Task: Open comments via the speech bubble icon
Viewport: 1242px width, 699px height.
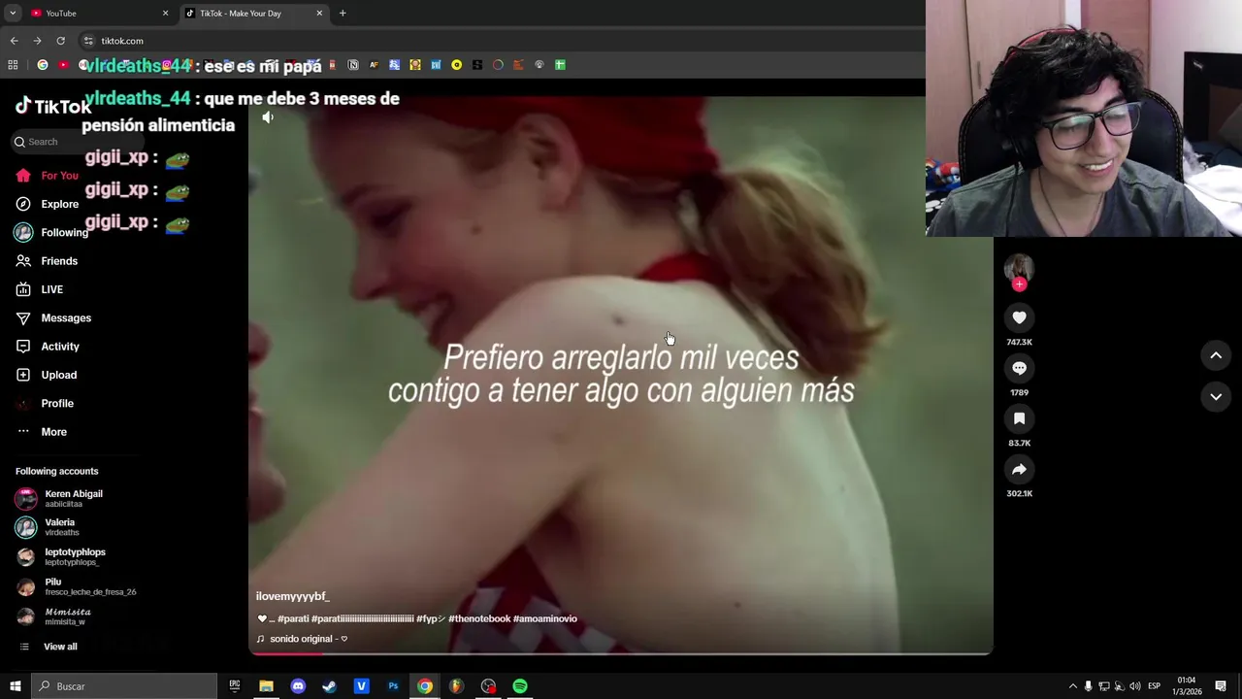Action: (1019, 368)
